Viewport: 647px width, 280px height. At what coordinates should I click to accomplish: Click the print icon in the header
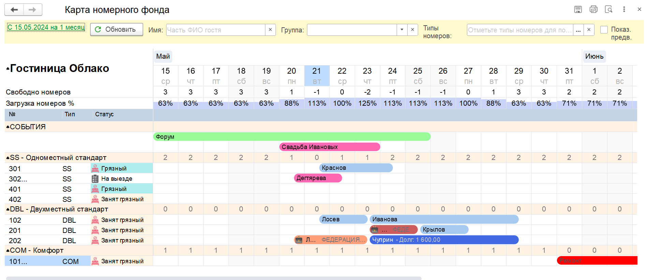pos(593,10)
